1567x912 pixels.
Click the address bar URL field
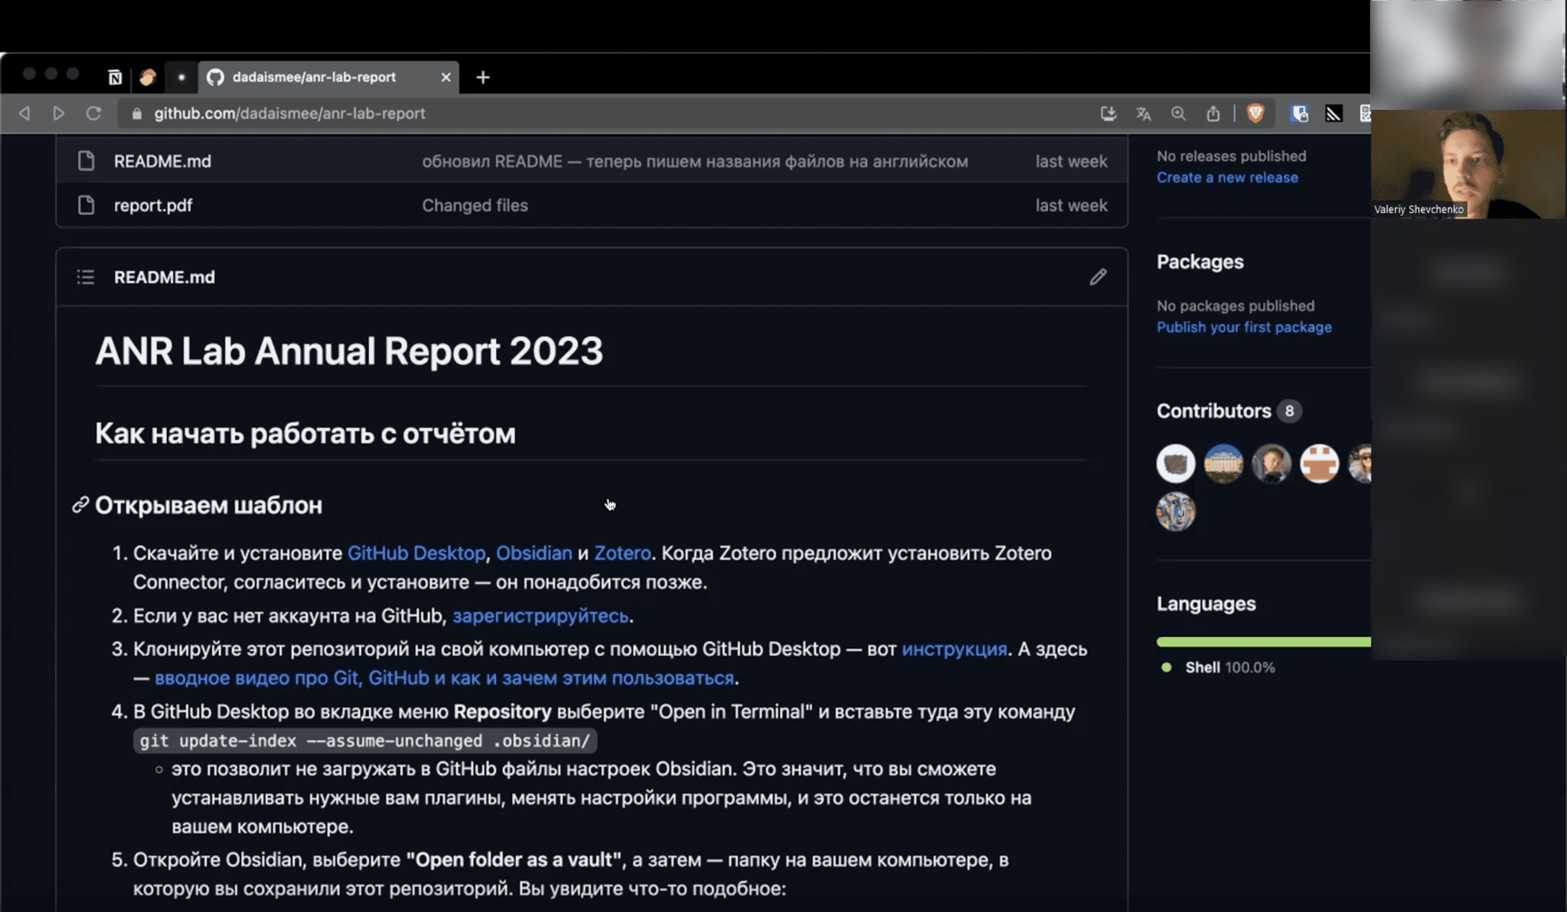click(290, 113)
